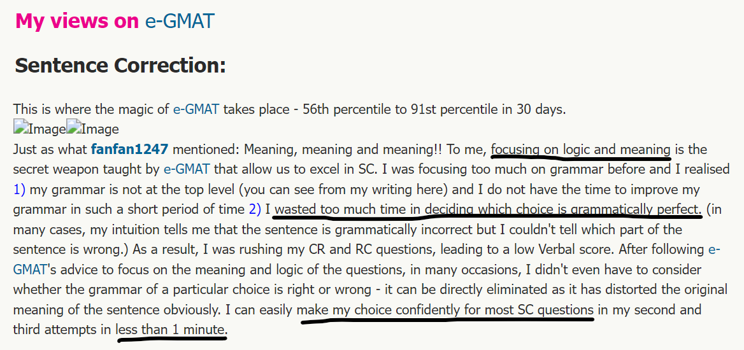This screenshot has width=744, height=350.
Task: Open fanfan1247's user profile link
Action: pyautogui.click(x=129, y=150)
